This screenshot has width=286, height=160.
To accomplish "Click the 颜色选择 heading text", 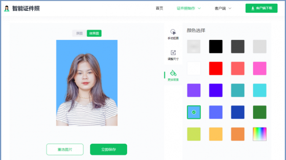I will tap(196, 30).
